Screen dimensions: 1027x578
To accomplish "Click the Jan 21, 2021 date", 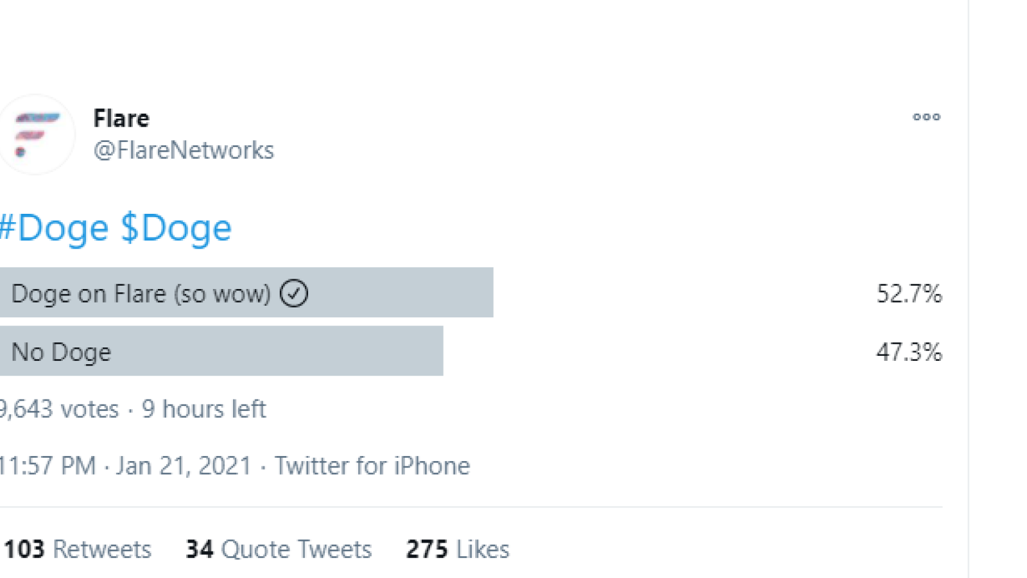I will click(x=184, y=466).
